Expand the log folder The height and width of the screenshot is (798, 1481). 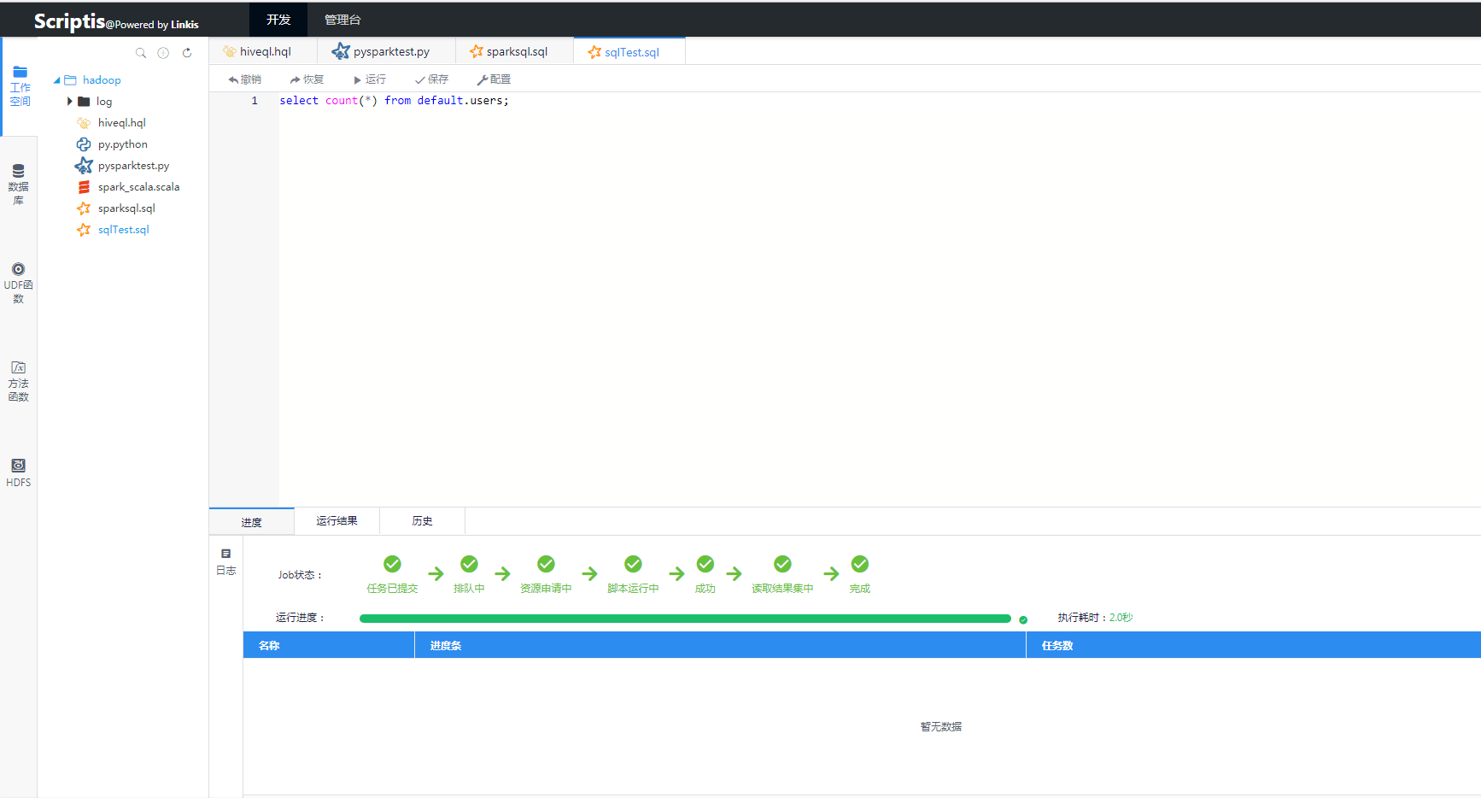click(70, 102)
